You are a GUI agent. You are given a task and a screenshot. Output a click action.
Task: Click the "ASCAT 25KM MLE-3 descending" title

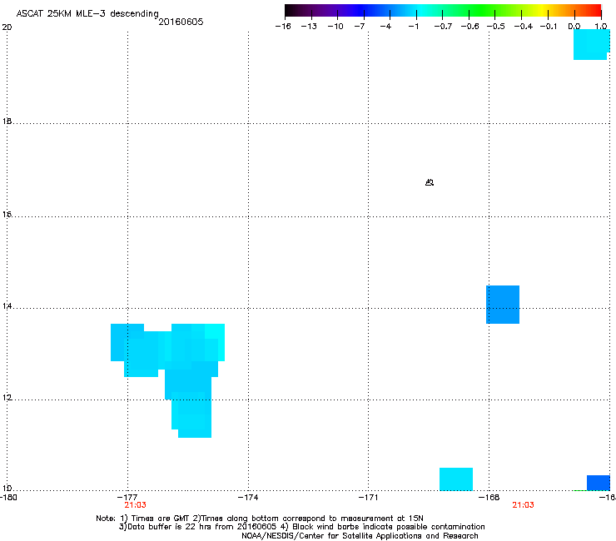click(x=87, y=14)
